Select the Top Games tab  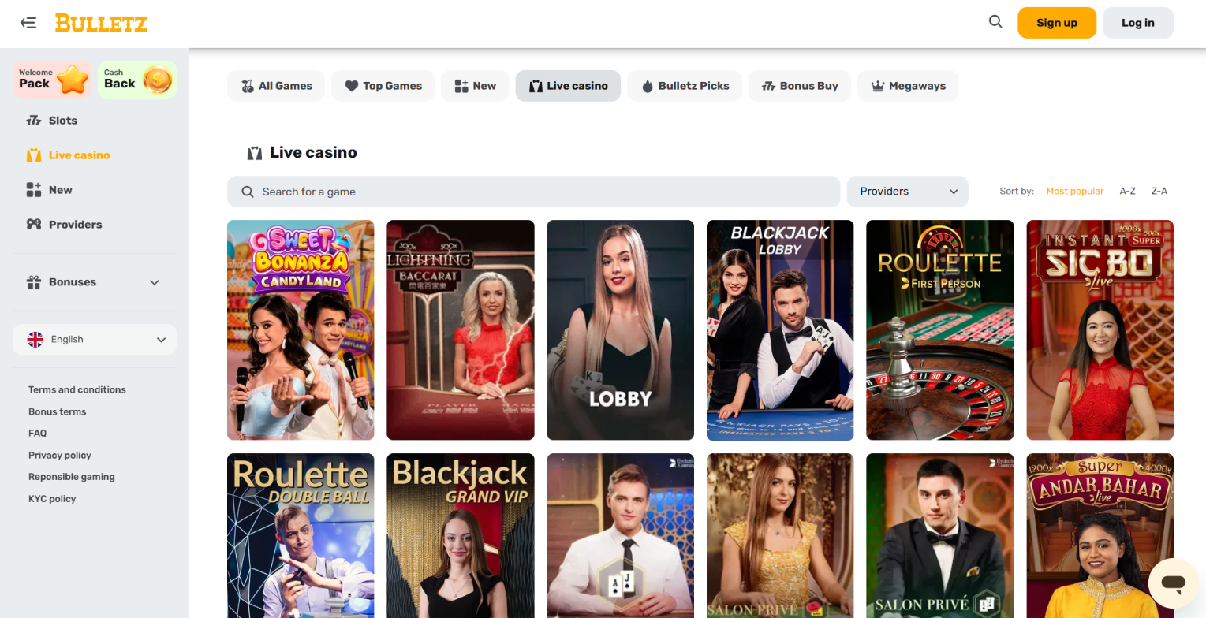click(x=383, y=86)
